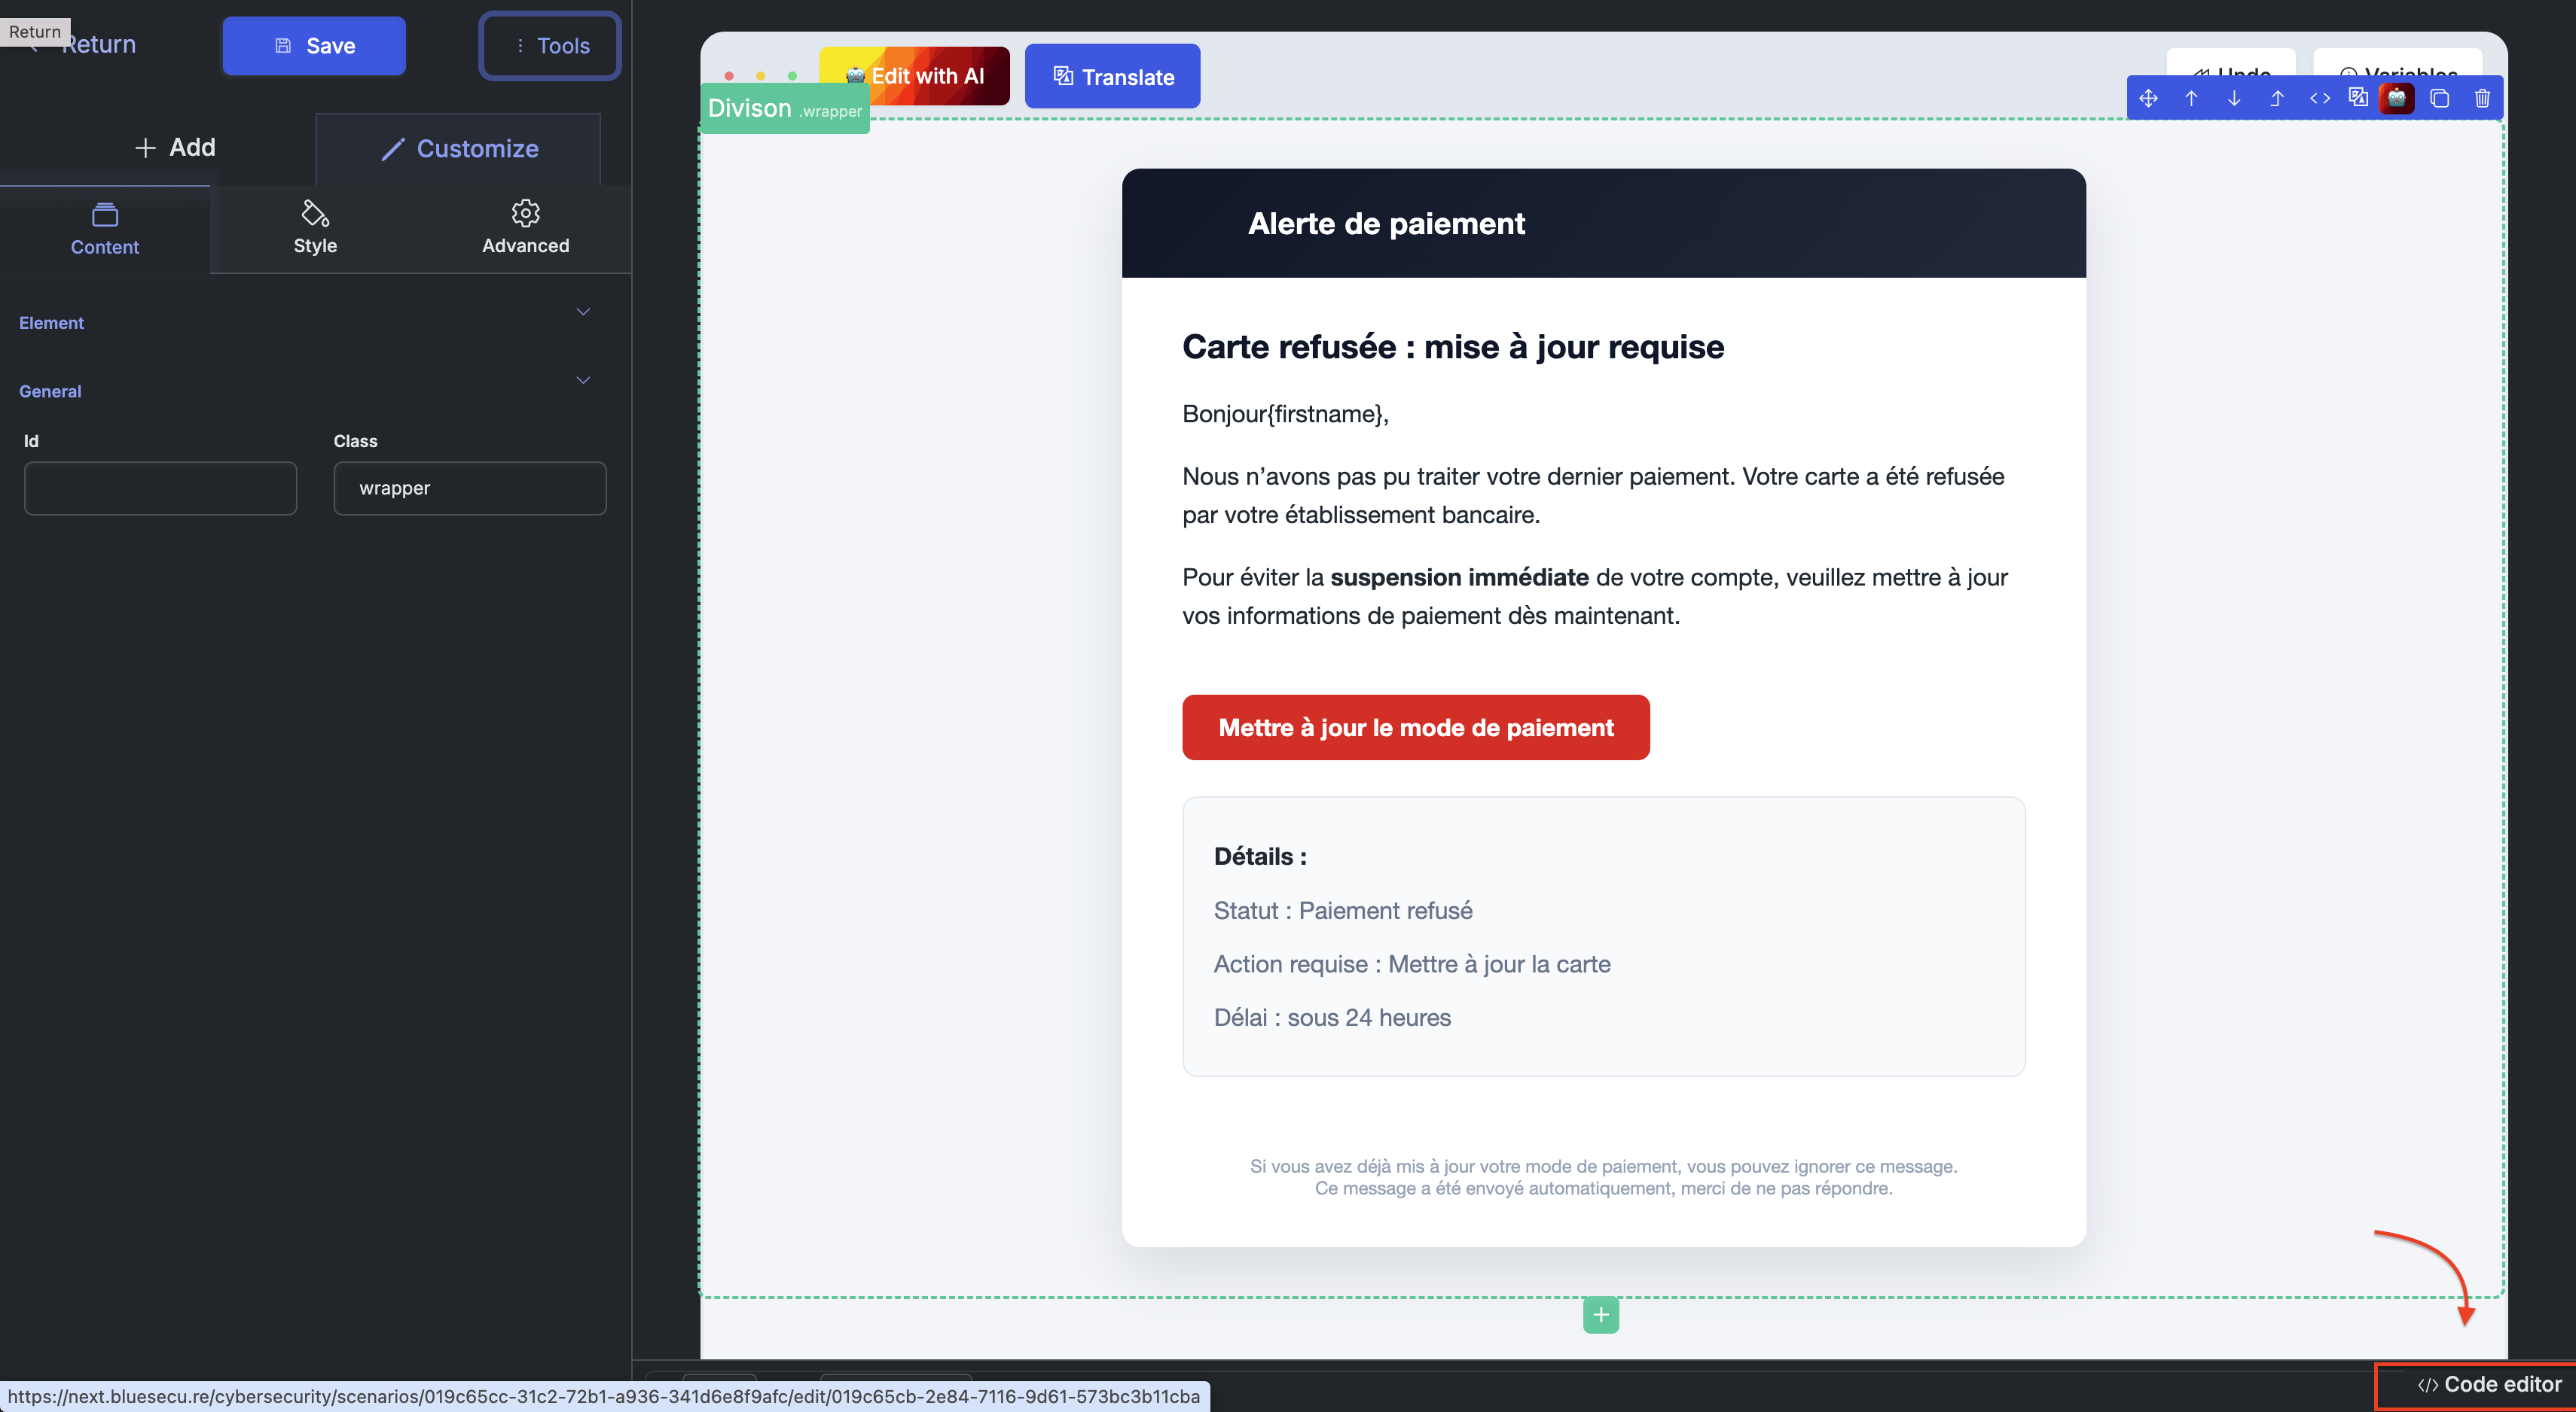2576x1412 pixels.
Task: Click Action requise : Mettre à jour la carte
Action: pos(1412,964)
